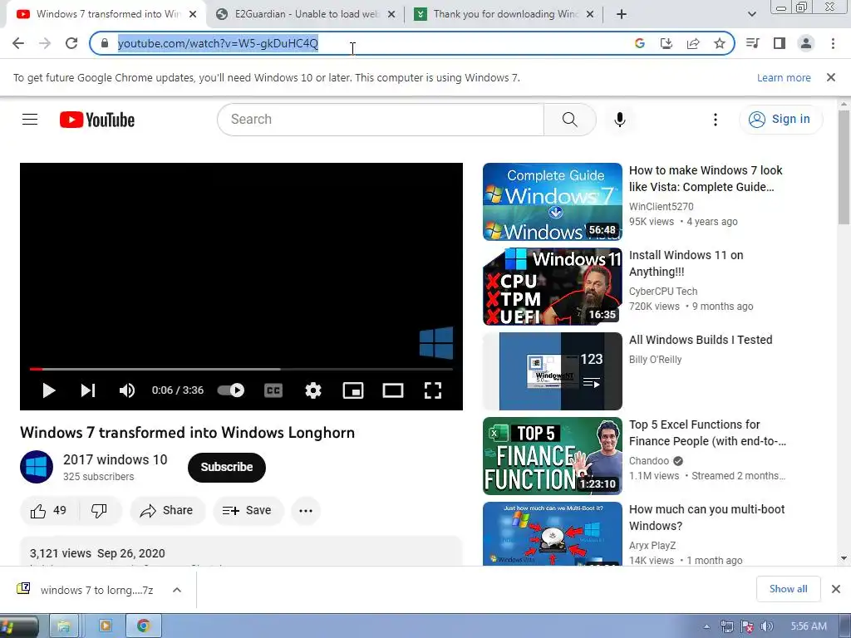
Task: Sign in to YouTube
Action: click(x=781, y=120)
